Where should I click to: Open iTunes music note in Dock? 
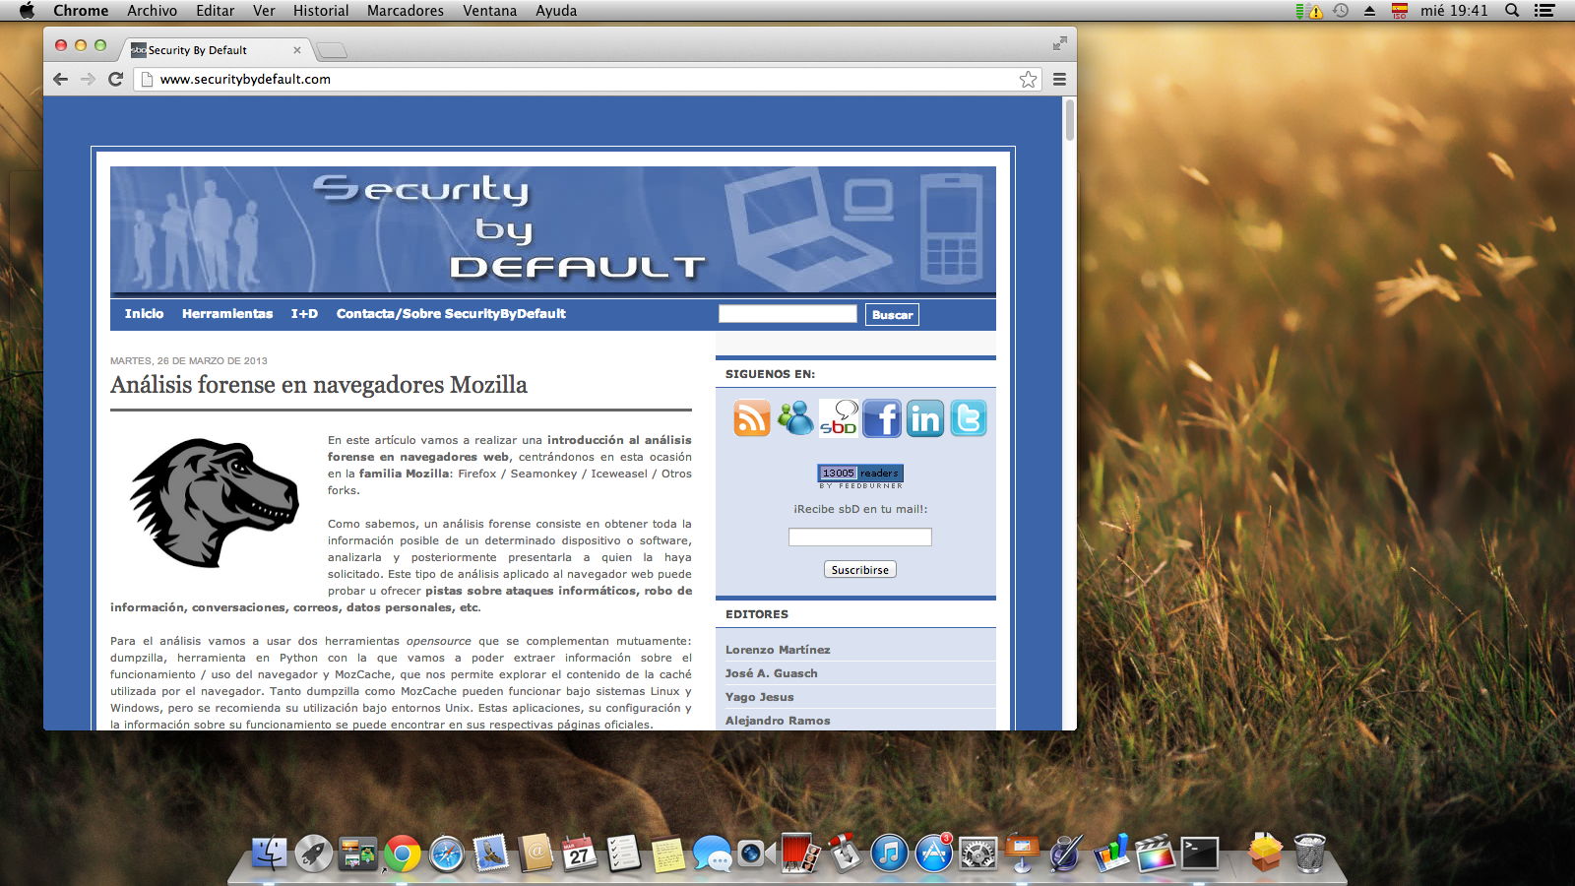coord(889,854)
